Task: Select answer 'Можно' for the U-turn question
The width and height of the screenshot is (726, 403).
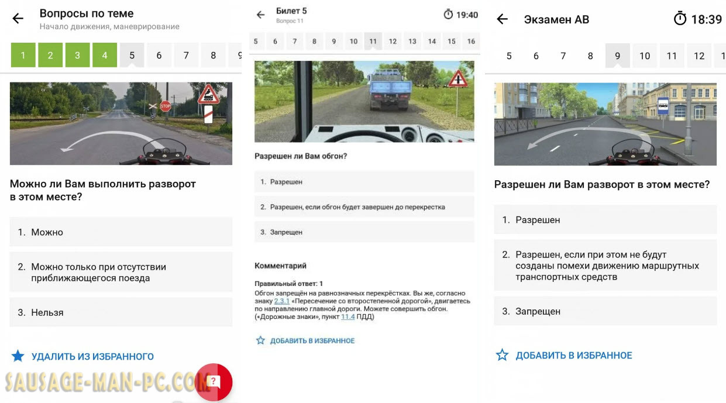Action: (121, 232)
